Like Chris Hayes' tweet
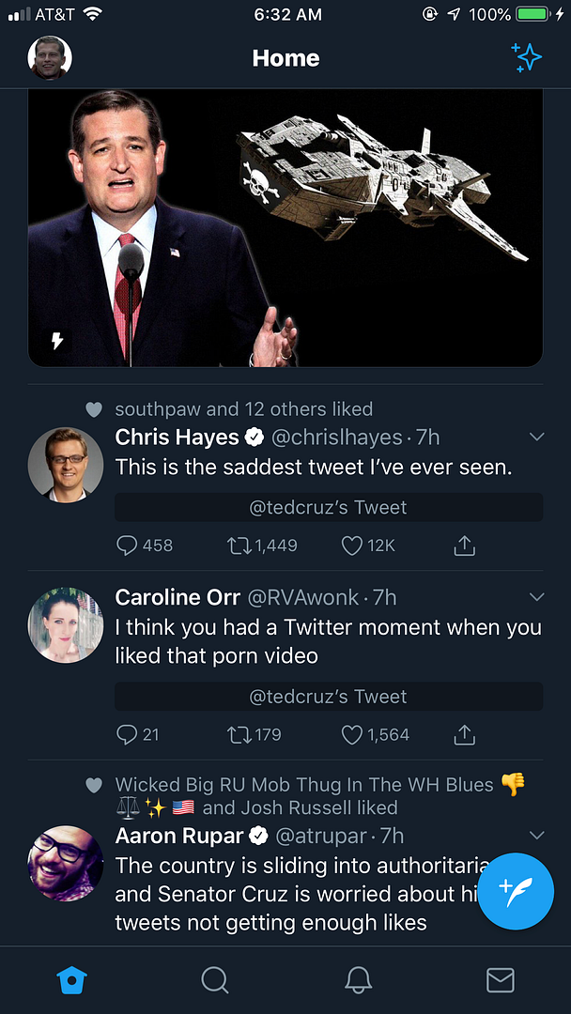571x1014 pixels. tap(352, 545)
